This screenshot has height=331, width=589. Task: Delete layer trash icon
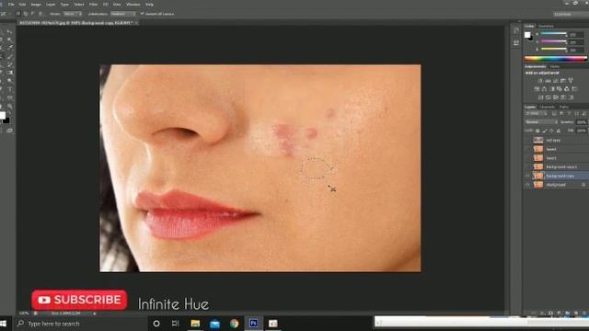click(584, 314)
